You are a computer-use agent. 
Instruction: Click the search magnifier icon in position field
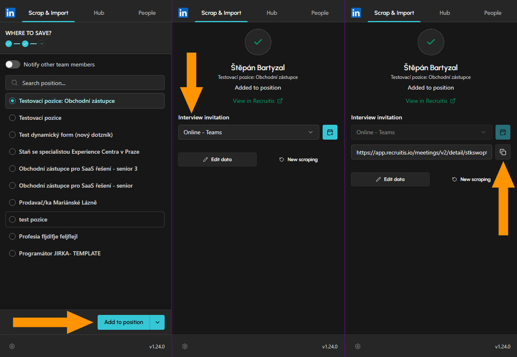(x=15, y=83)
